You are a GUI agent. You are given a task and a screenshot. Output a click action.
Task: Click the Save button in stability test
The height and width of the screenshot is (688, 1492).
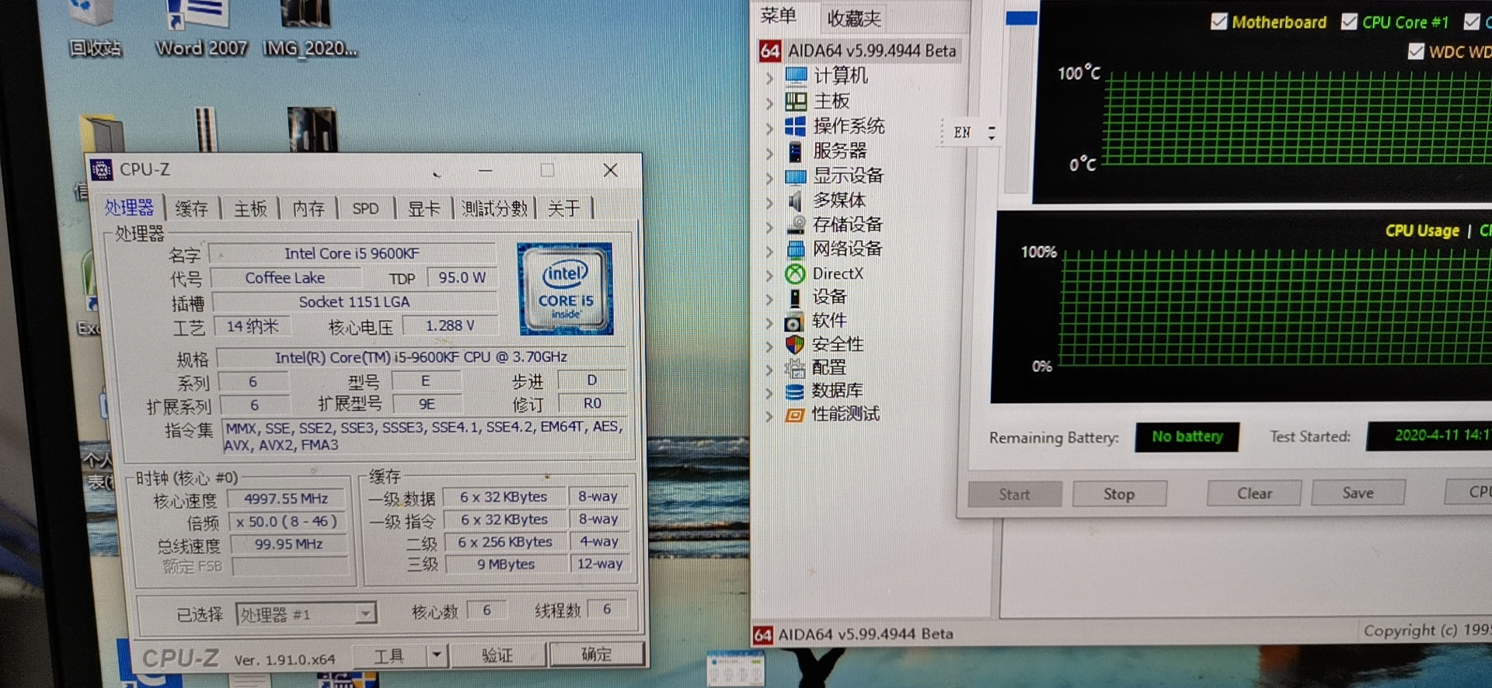click(1358, 492)
